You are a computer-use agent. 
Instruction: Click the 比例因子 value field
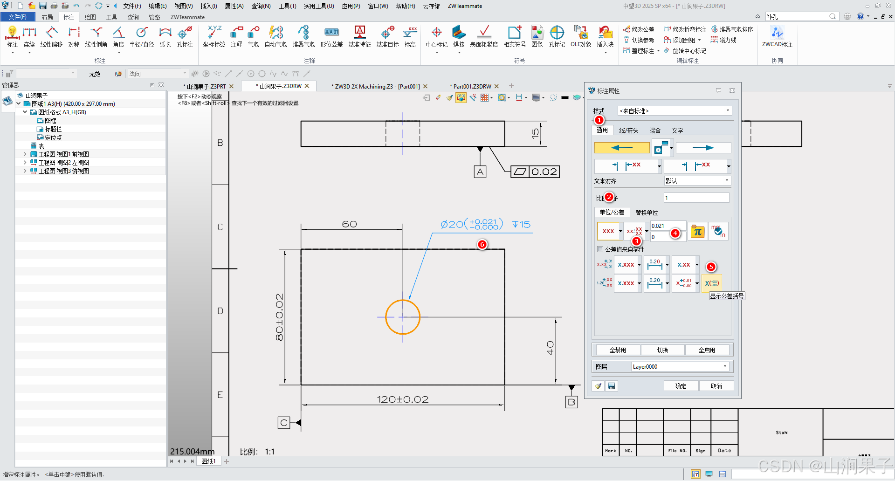point(696,198)
